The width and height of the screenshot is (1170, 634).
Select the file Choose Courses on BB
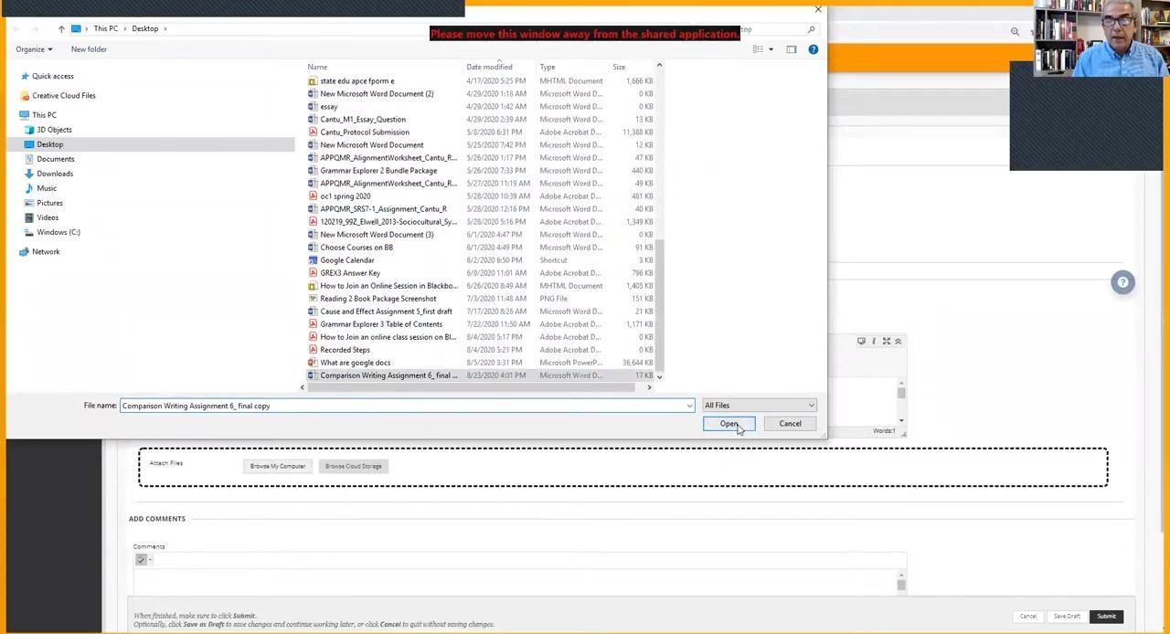[x=356, y=248]
